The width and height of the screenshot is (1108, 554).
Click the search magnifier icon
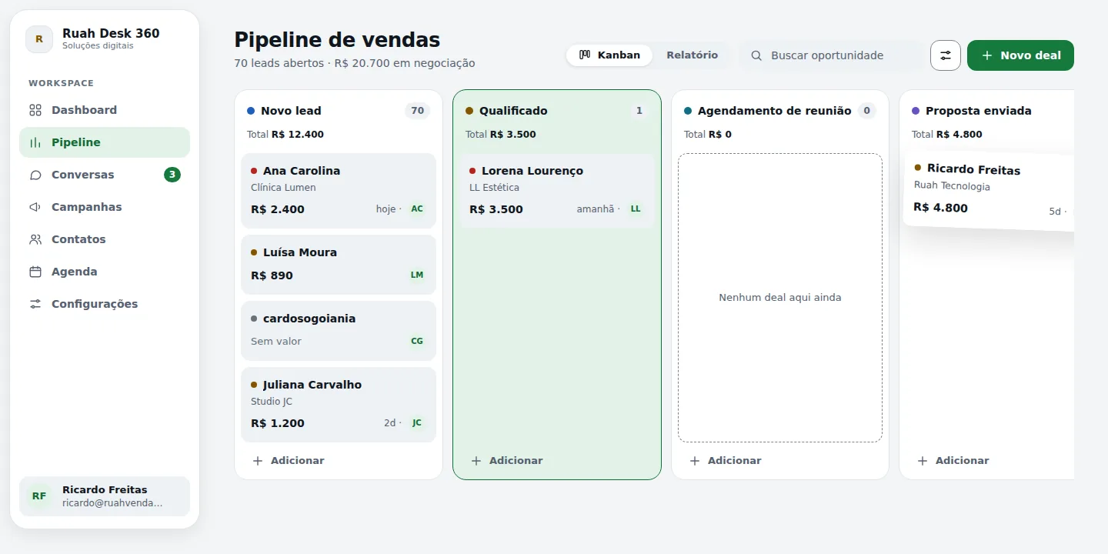pyautogui.click(x=756, y=55)
